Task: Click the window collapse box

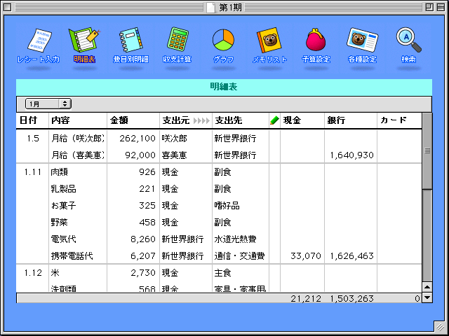Action: click(441, 8)
